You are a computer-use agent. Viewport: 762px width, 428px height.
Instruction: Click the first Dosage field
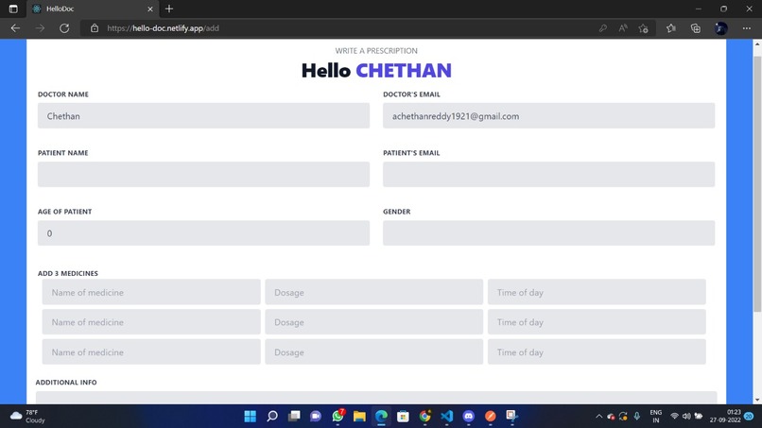coord(373,292)
